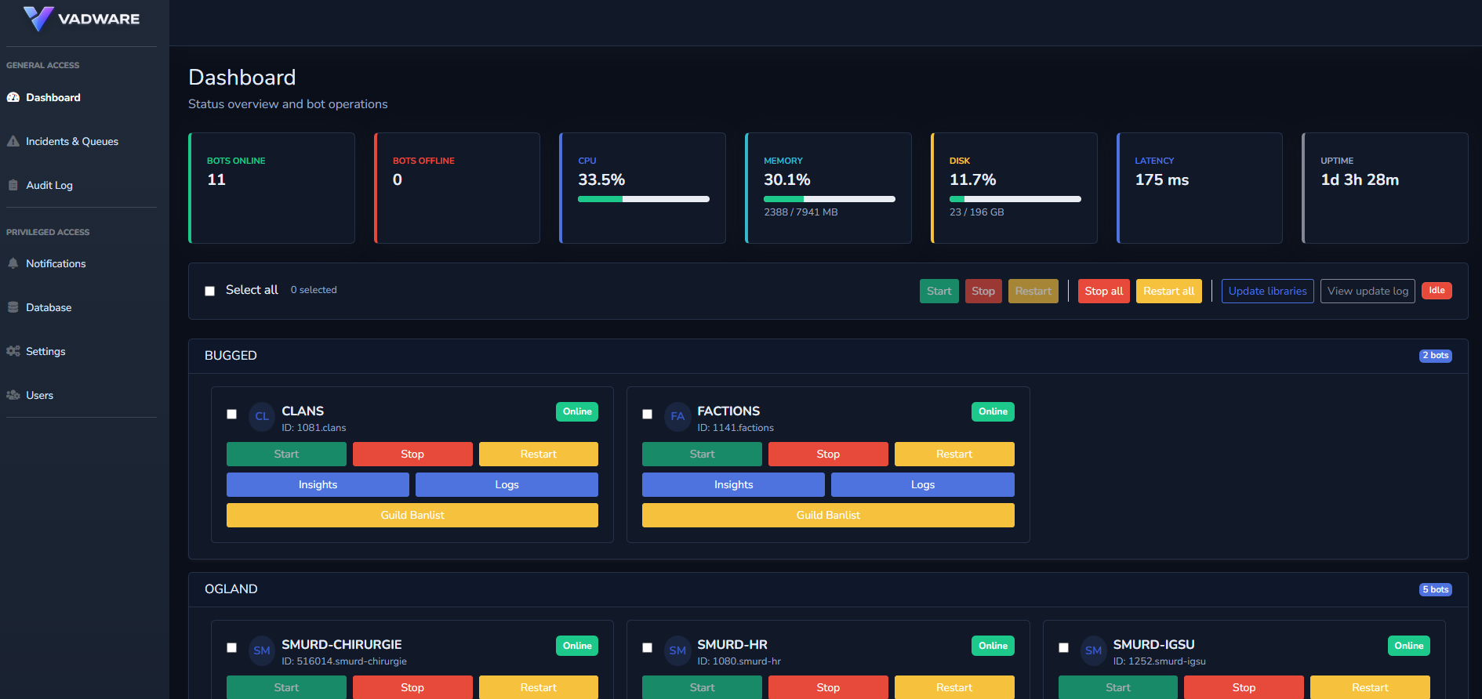The height and width of the screenshot is (699, 1482).
Task: Click the '5 bots' badge in OGLAND
Action: click(1436, 589)
